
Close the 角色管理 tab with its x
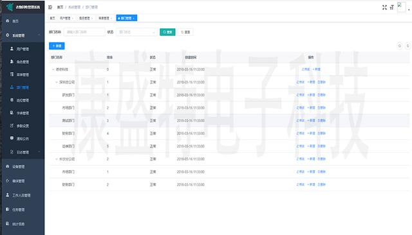tap(92, 19)
